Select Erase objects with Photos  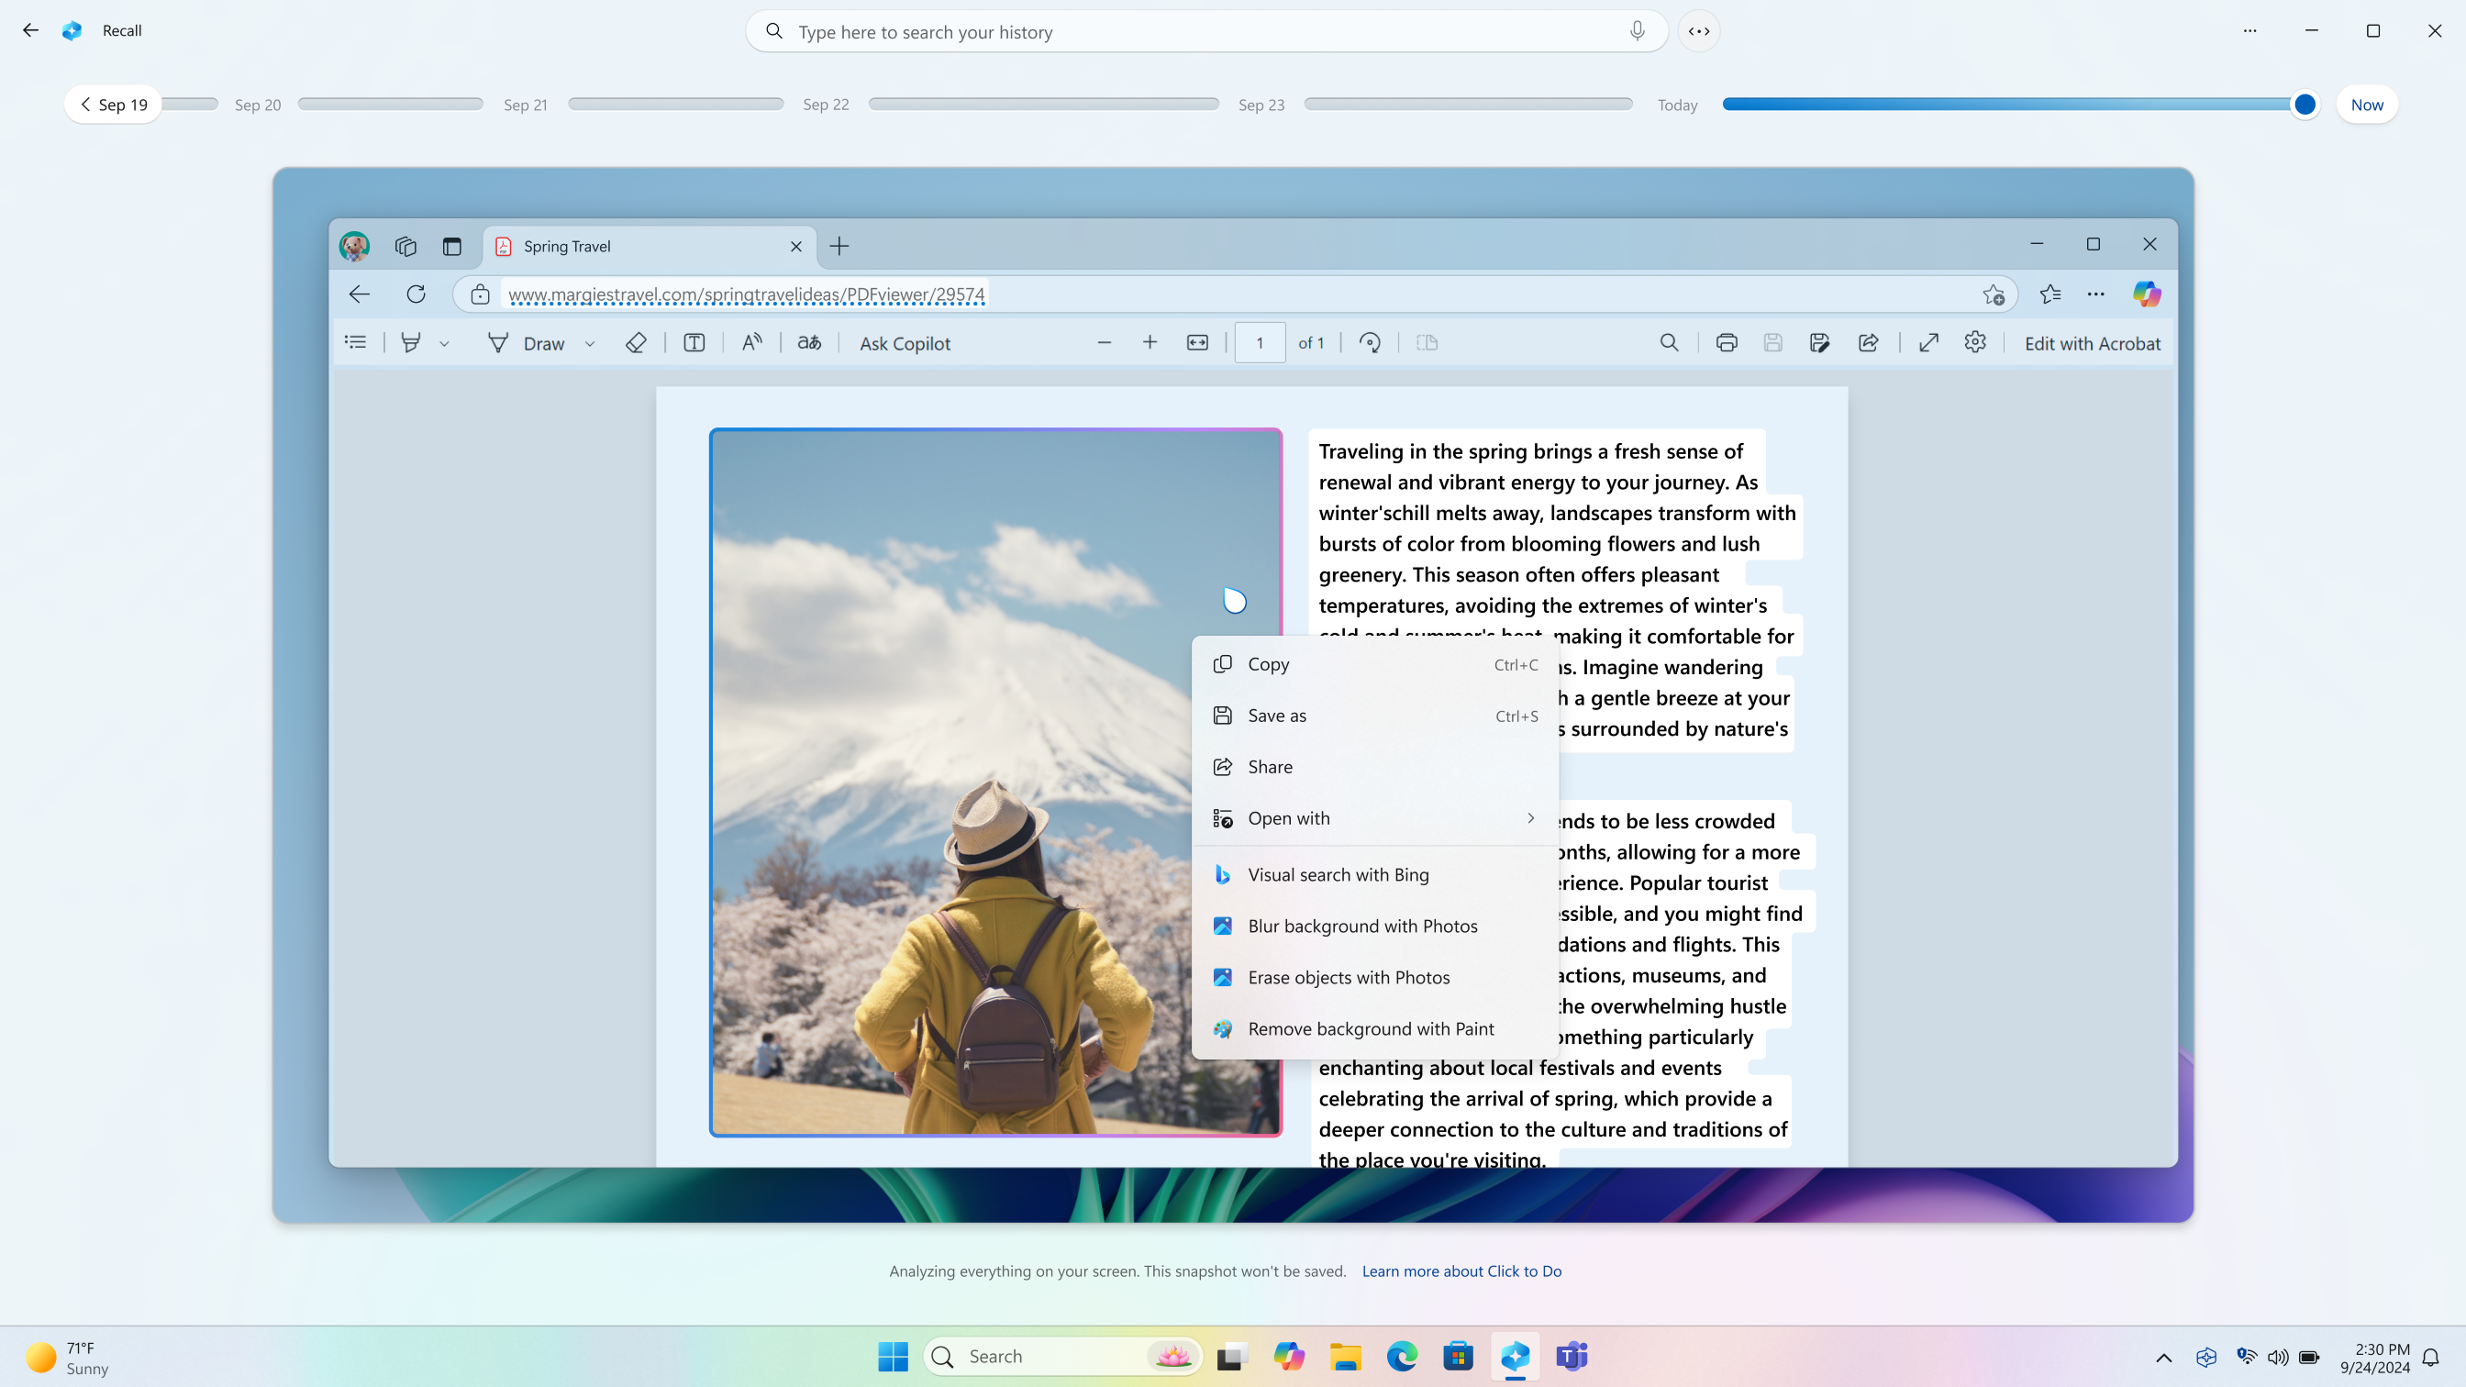(x=1350, y=977)
